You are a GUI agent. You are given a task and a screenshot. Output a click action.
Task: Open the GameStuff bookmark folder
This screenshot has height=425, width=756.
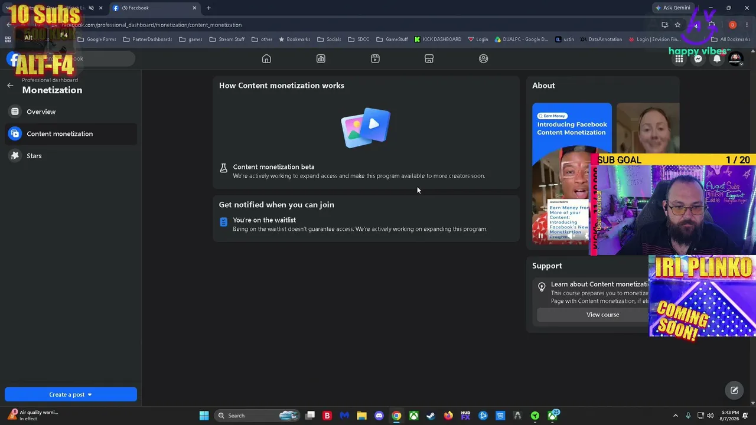tap(392, 40)
